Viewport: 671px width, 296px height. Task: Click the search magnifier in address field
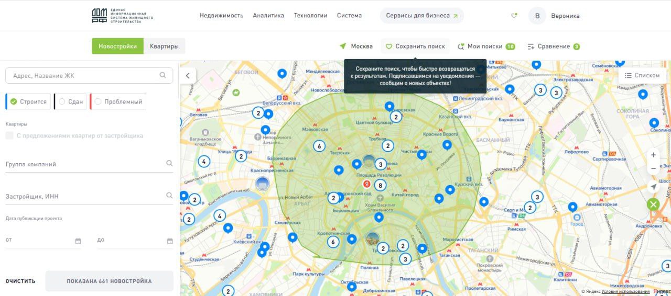click(164, 75)
